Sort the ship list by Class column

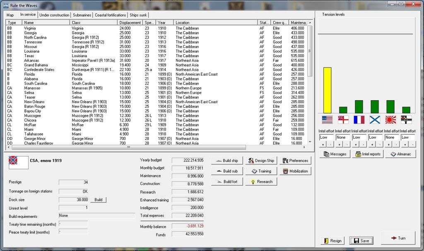(x=94, y=23)
